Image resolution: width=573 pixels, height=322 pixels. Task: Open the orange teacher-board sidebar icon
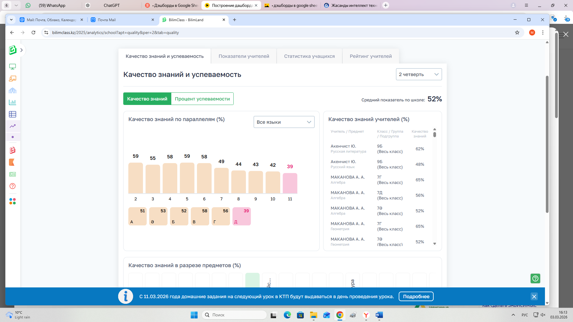13,79
